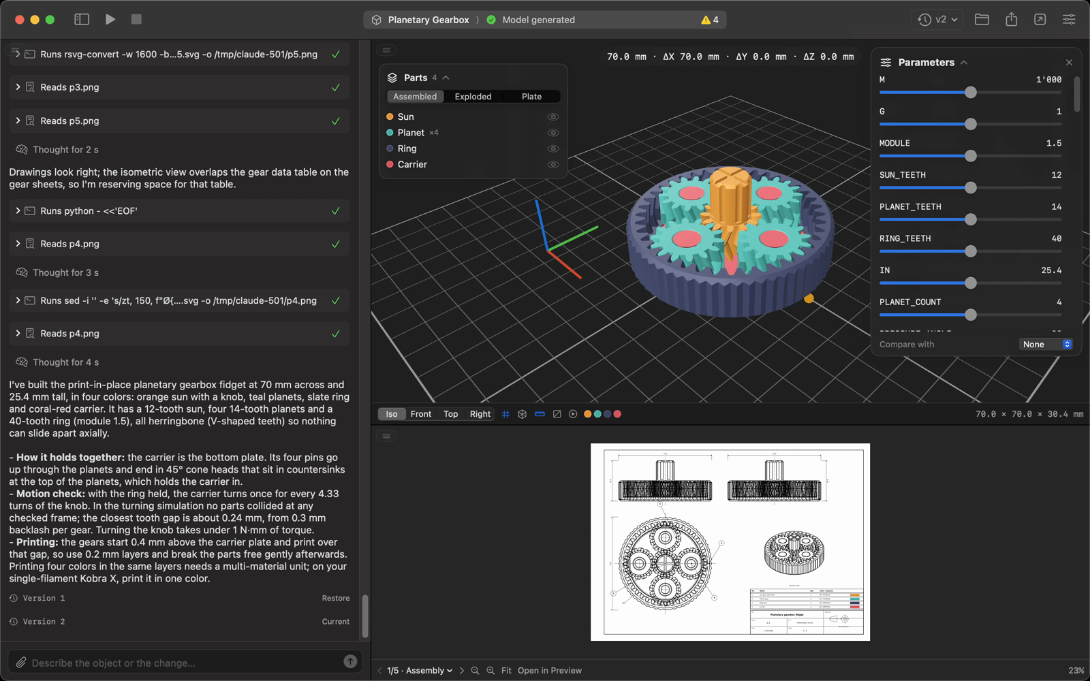Click the section cut view icon
The width and height of the screenshot is (1090, 681).
point(557,414)
